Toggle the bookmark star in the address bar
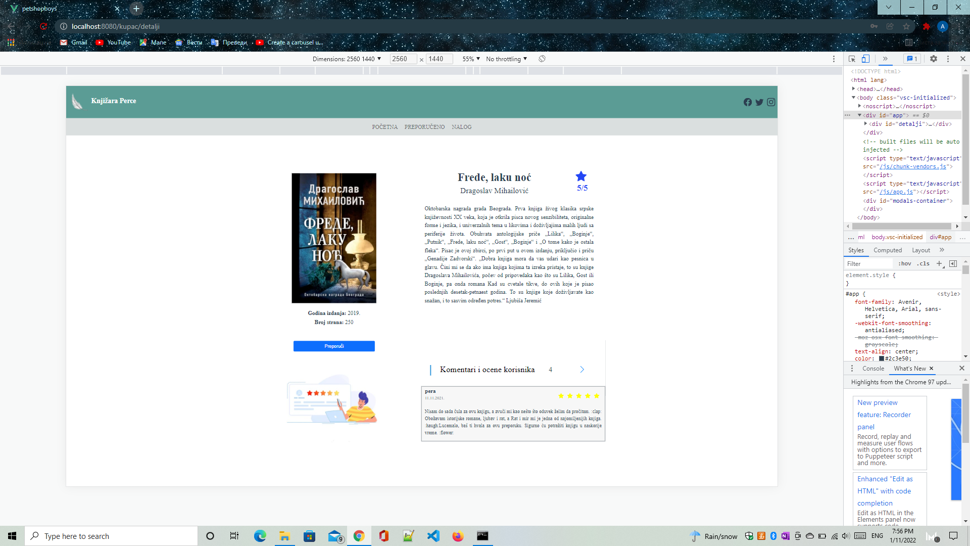Image resolution: width=970 pixels, height=546 pixels. (x=906, y=26)
